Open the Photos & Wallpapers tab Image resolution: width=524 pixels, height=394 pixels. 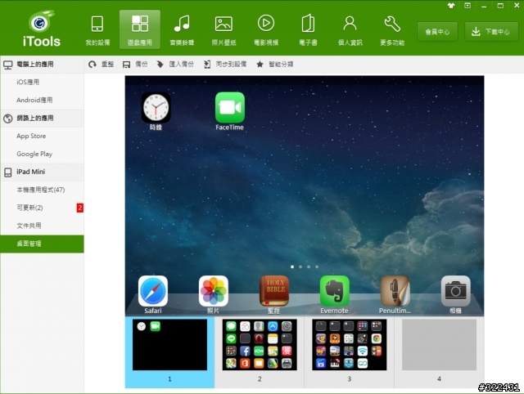224,29
